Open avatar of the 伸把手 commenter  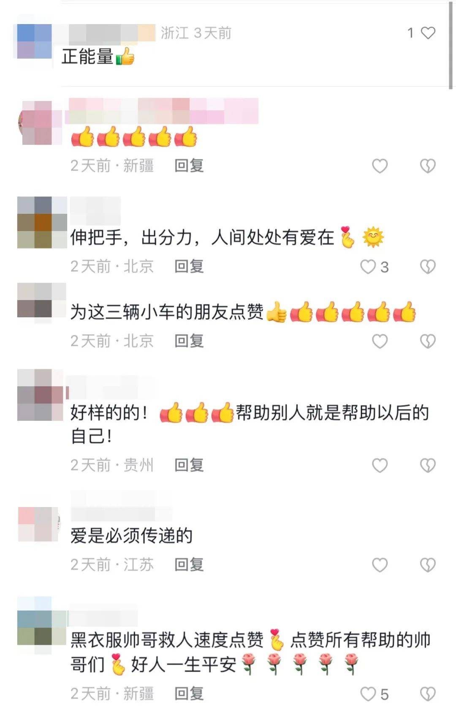(x=42, y=222)
